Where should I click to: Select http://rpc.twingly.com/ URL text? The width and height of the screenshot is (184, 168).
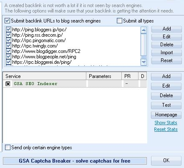(35, 46)
